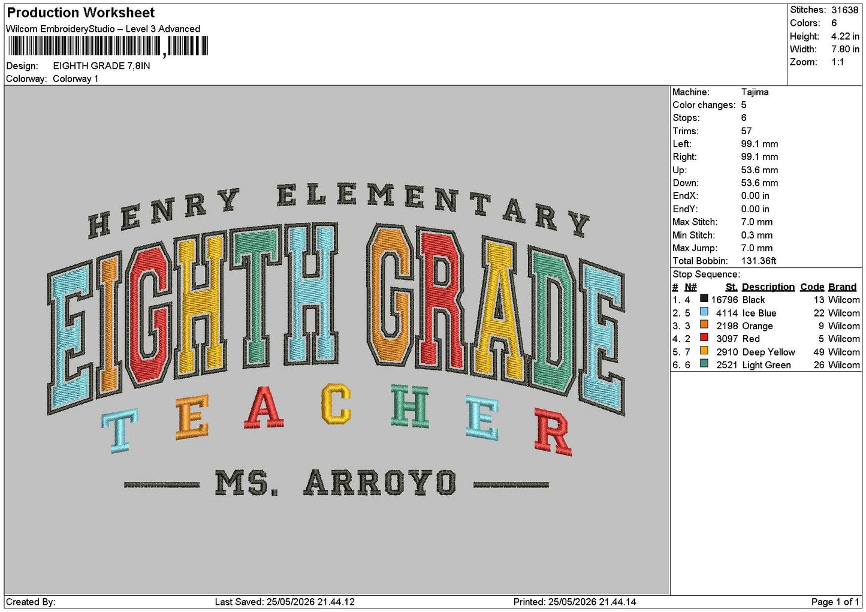
Task: Click the Light Green thread color swatch
Action: [x=704, y=364]
